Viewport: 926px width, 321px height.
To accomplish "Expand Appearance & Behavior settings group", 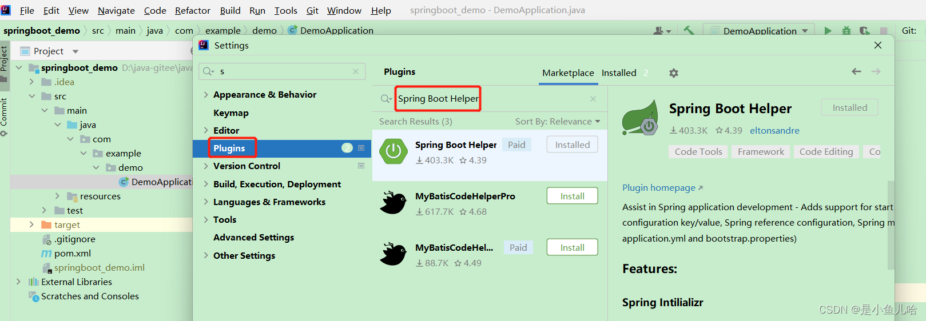I will [206, 94].
